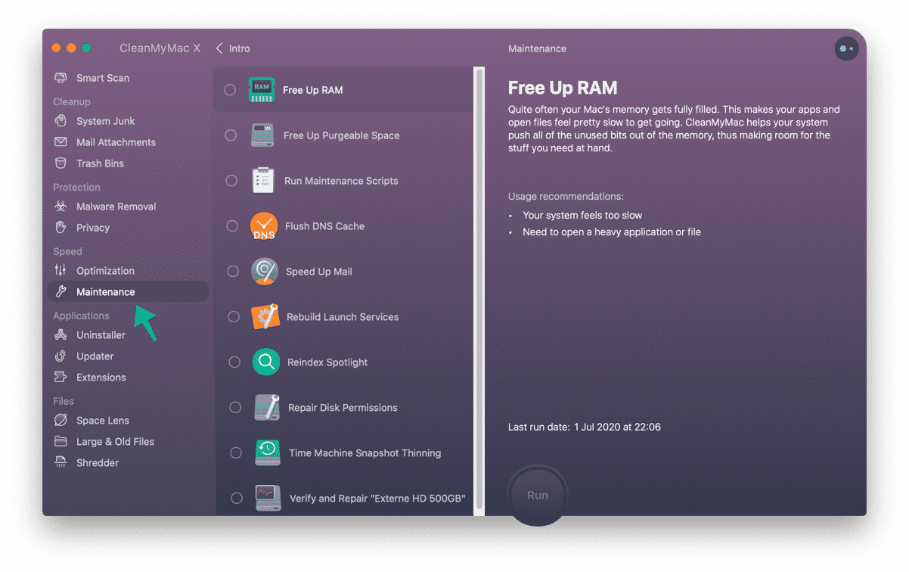909x572 pixels.
Task: Click the green Reindex Spotlight magnifier icon
Action: pyautogui.click(x=266, y=362)
